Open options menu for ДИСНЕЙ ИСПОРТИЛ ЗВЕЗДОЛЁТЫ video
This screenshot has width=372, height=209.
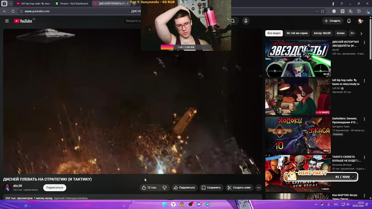click(364, 42)
